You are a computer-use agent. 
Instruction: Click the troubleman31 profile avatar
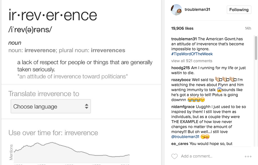(176, 10)
